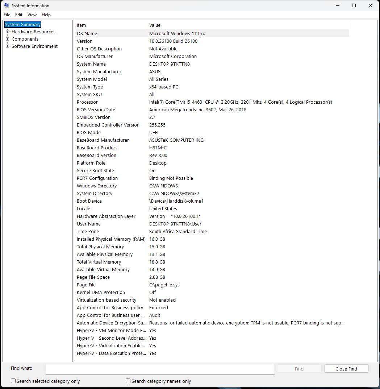This screenshot has width=380, height=389.
Task: Click the Item column header
Action: pos(110,25)
